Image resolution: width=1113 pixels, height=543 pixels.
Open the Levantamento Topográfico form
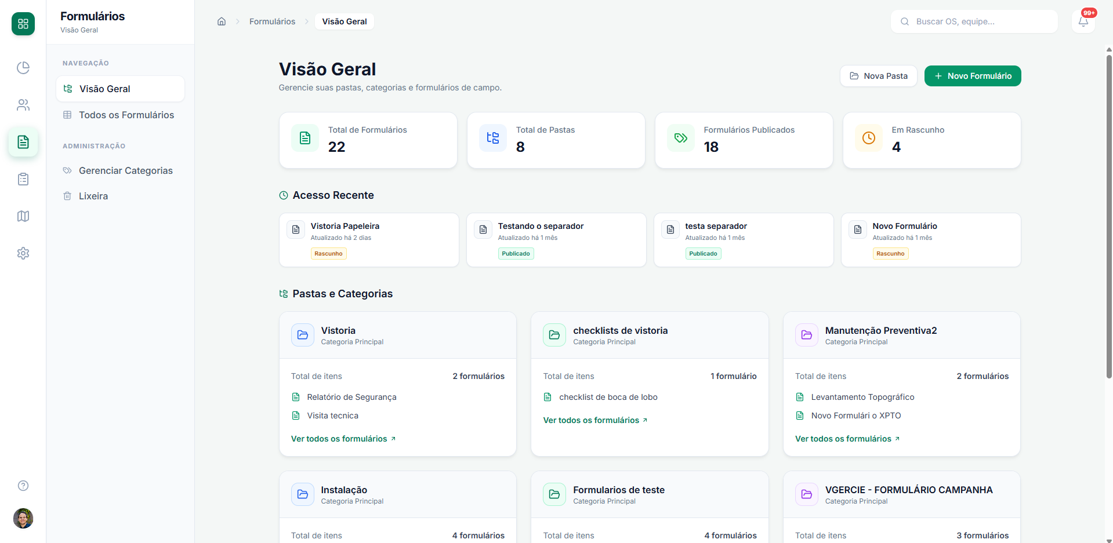862,397
